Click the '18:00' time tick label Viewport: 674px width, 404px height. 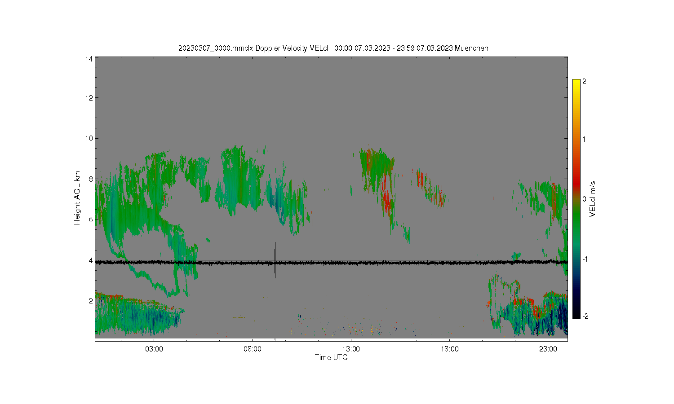click(449, 349)
